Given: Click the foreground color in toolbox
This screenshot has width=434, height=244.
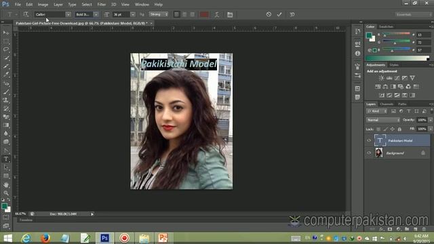Looking at the screenshot, I should click(x=4, y=206).
